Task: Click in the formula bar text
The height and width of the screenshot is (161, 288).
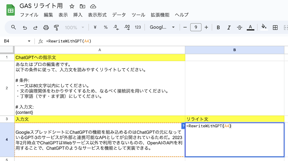Action: coord(69,41)
